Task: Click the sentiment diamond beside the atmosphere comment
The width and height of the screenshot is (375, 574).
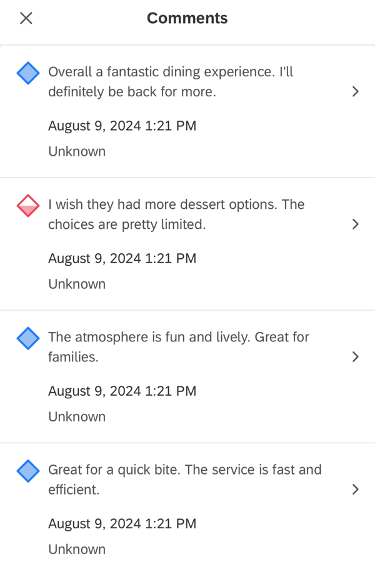Action: pos(27,338)
